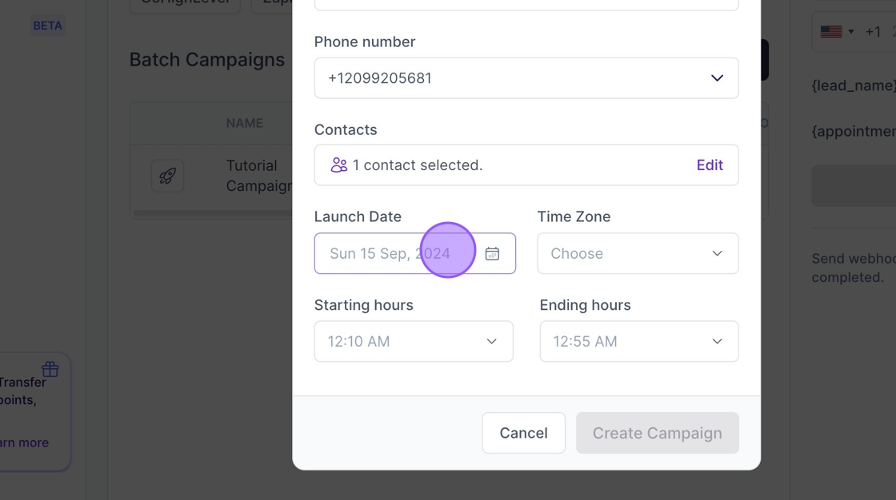Open the Time Zone Choose dropdown
The height and width of the screenshot is (500, 896).
(x=638, y=253)
